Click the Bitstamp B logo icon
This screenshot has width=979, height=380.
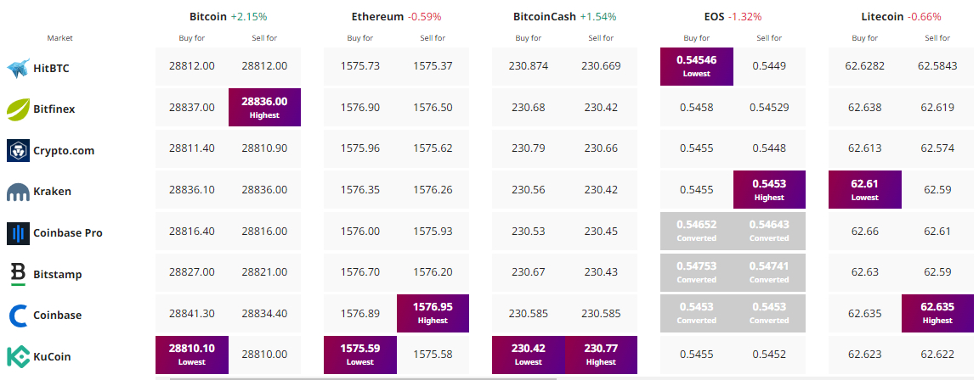click(18, 274)
